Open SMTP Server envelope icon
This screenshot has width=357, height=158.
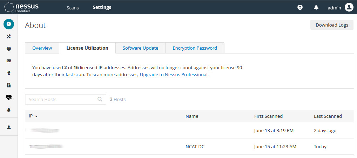9,61
